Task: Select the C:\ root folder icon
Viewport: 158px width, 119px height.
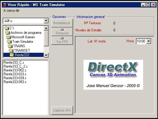Action: click(7, 28)
